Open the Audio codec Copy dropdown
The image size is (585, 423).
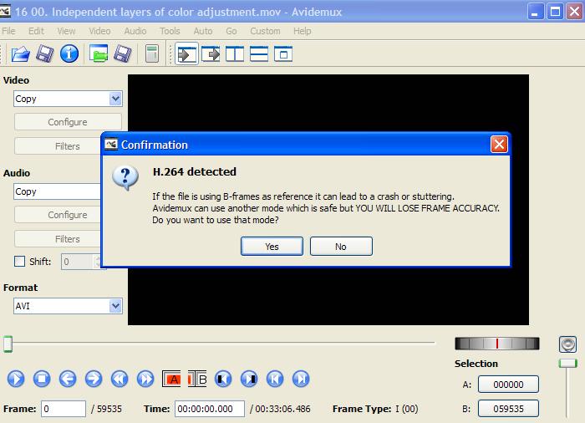pyautogui.click(x=58, y=191)
